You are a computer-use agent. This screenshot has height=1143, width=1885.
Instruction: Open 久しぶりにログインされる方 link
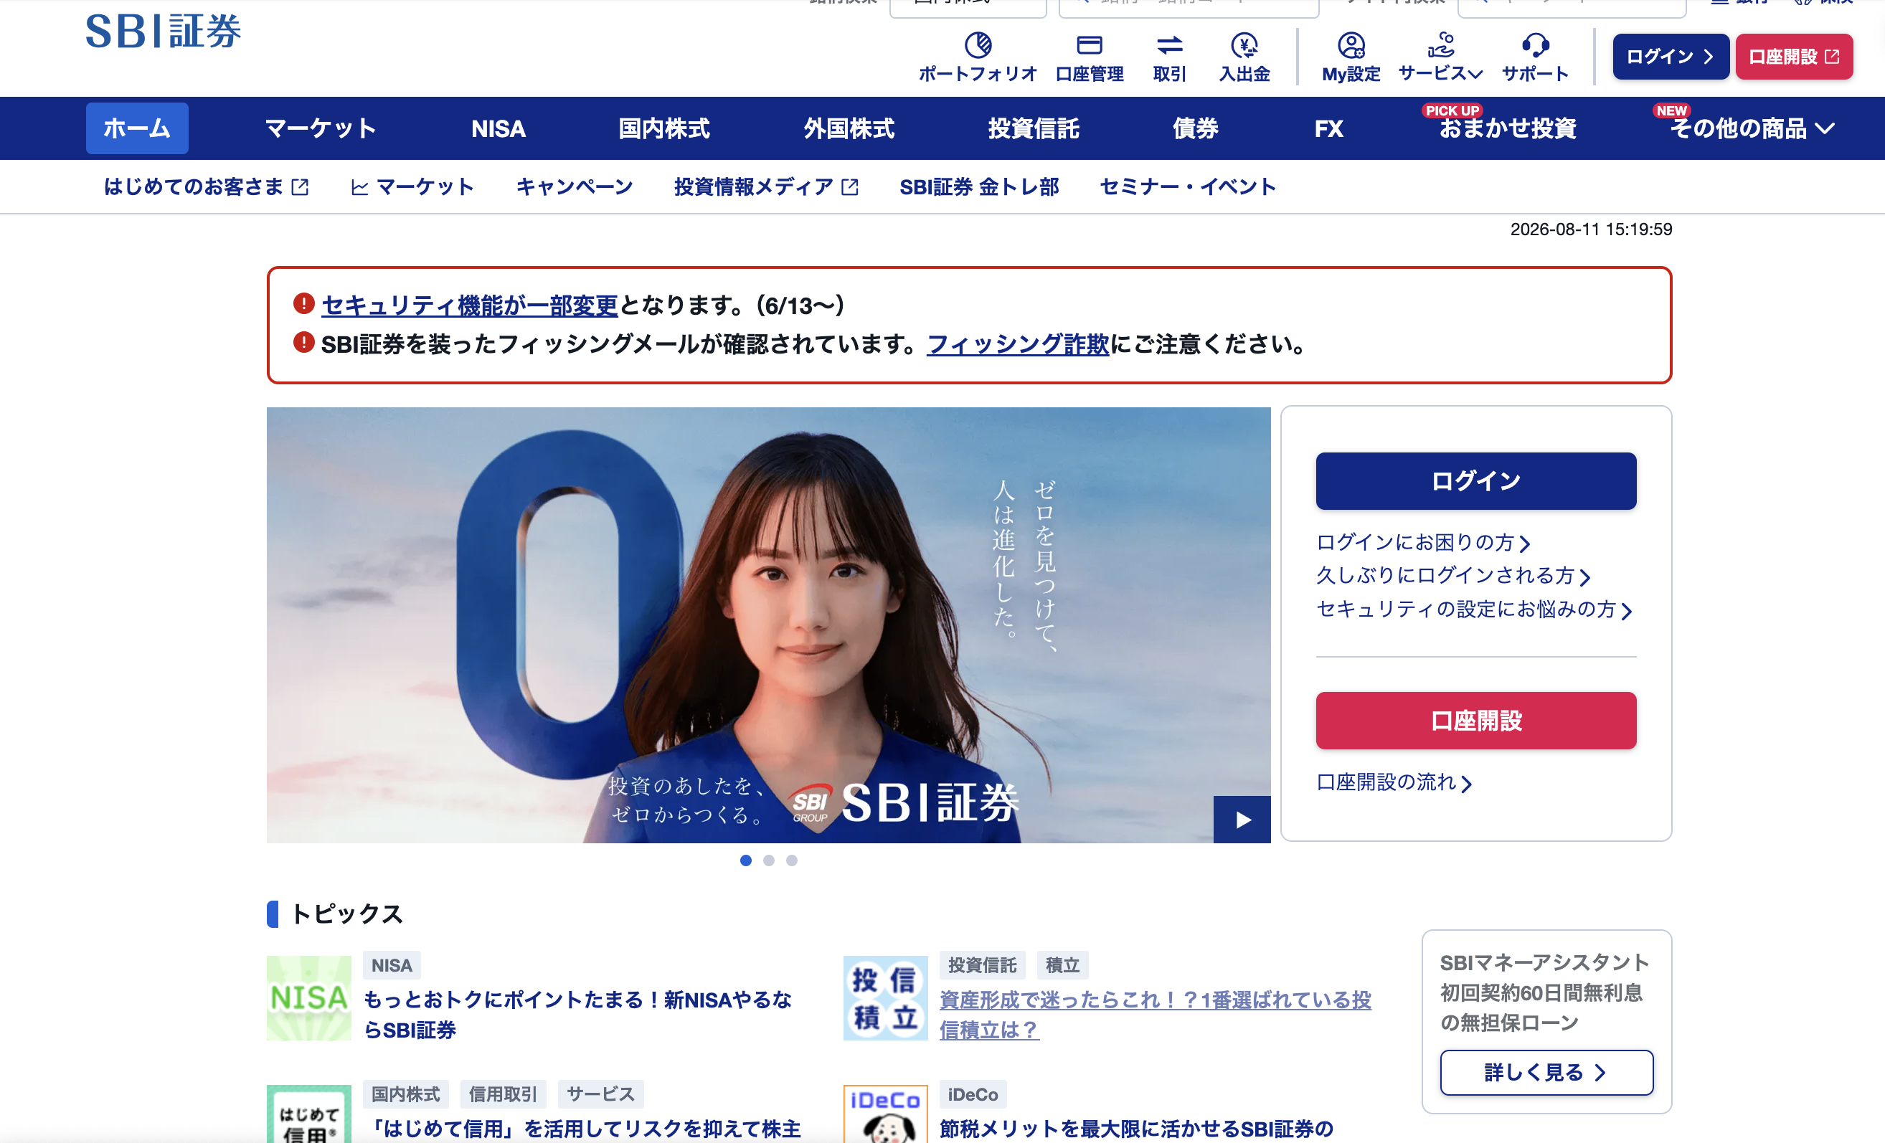(1452, 576)
